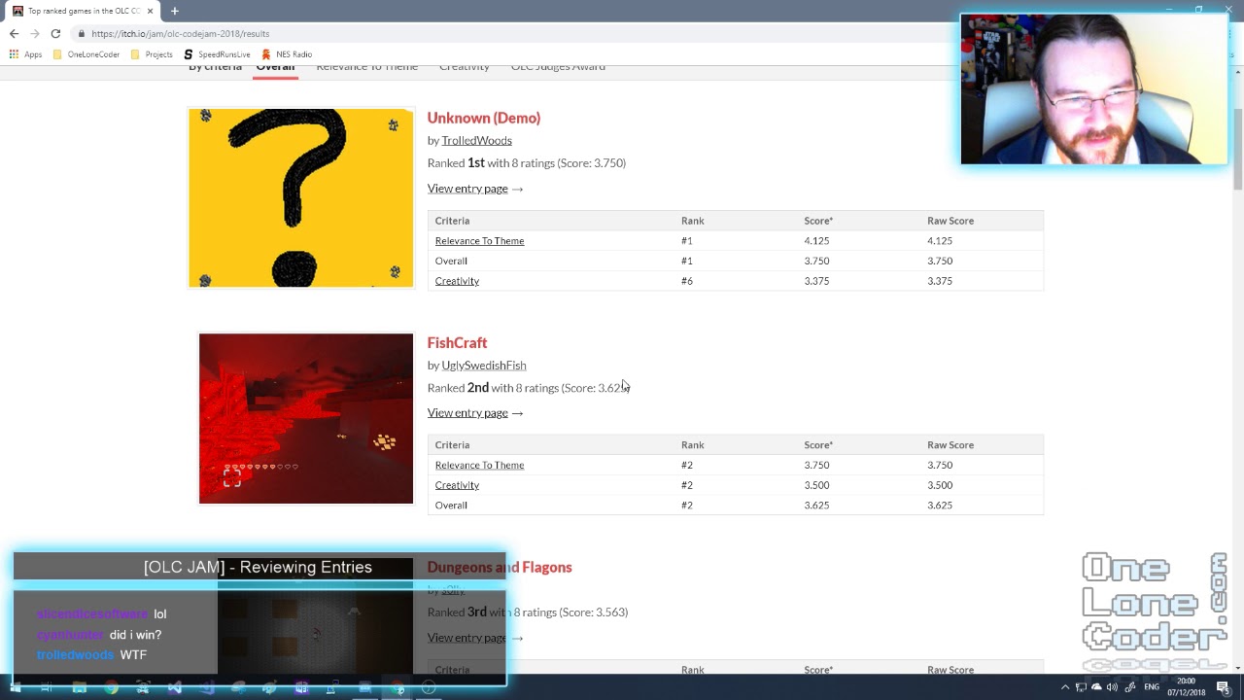The height and width of the screenshot is (700, 1244).
Task: Open volume speaker tray icon
Action: pos(1112,687)
